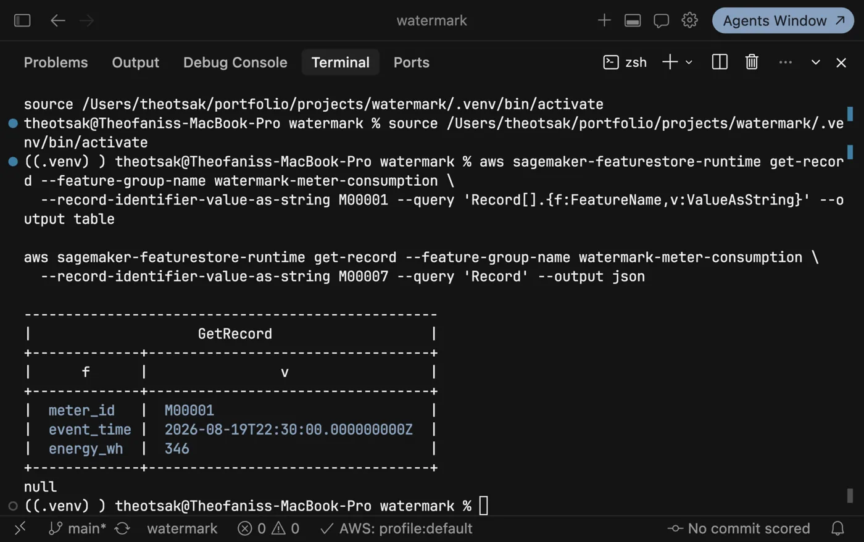Open settings gear in title bar
864x542 pixels.
click(x=689, y=20)
